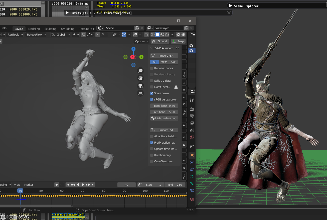The image size is (327, 220).
Task: Click the red X axis gizmo ball
Action: click(x=132, y=57)
